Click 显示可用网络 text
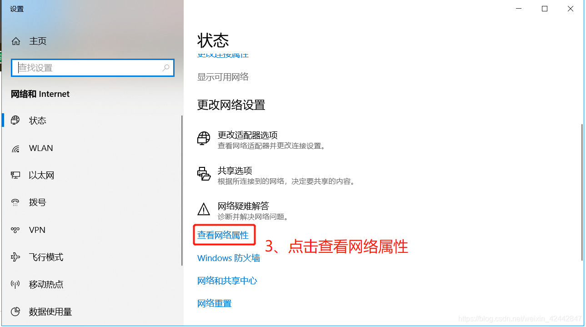Image resolution: width=586 pixels, height=327 pixels. click(223, 77)
